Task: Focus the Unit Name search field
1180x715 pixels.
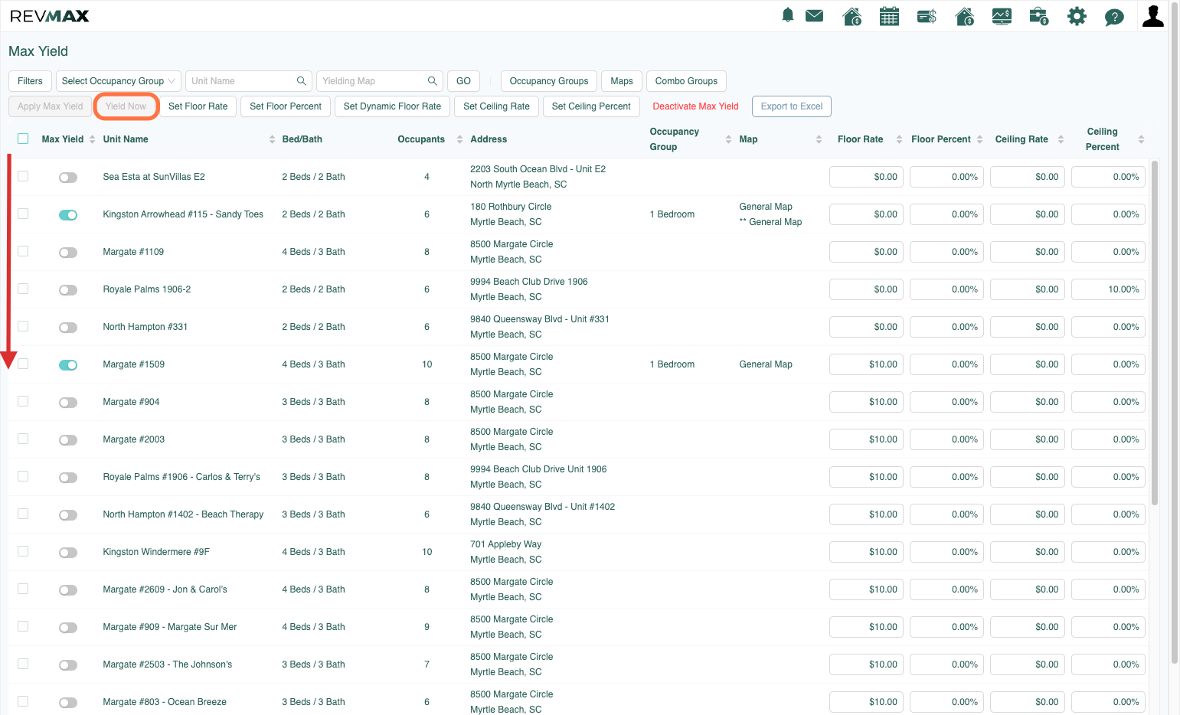Action: [x=249, y=81]
